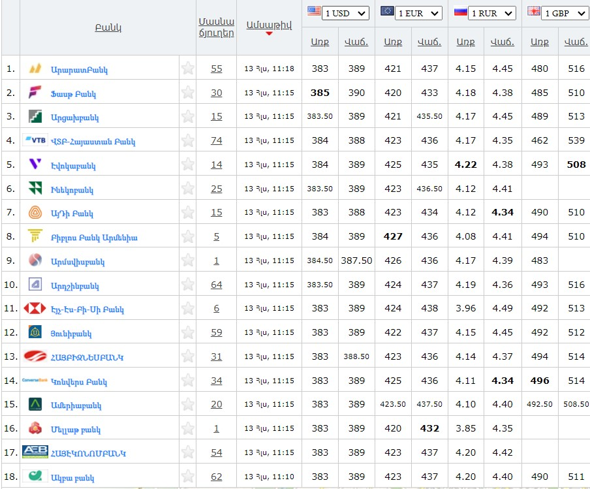This screenshot has width=590, height=489.
Task: Click the Մասնաճյուղեր column header
Action: [x=216, y=27]
